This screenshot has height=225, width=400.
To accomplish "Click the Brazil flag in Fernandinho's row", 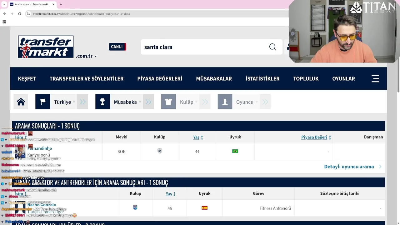I will click(x=235, y=151).
